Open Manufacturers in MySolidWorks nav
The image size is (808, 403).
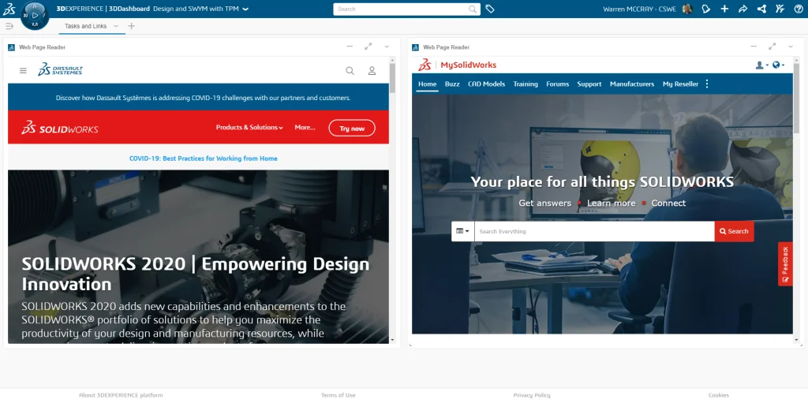click(632, 84)
